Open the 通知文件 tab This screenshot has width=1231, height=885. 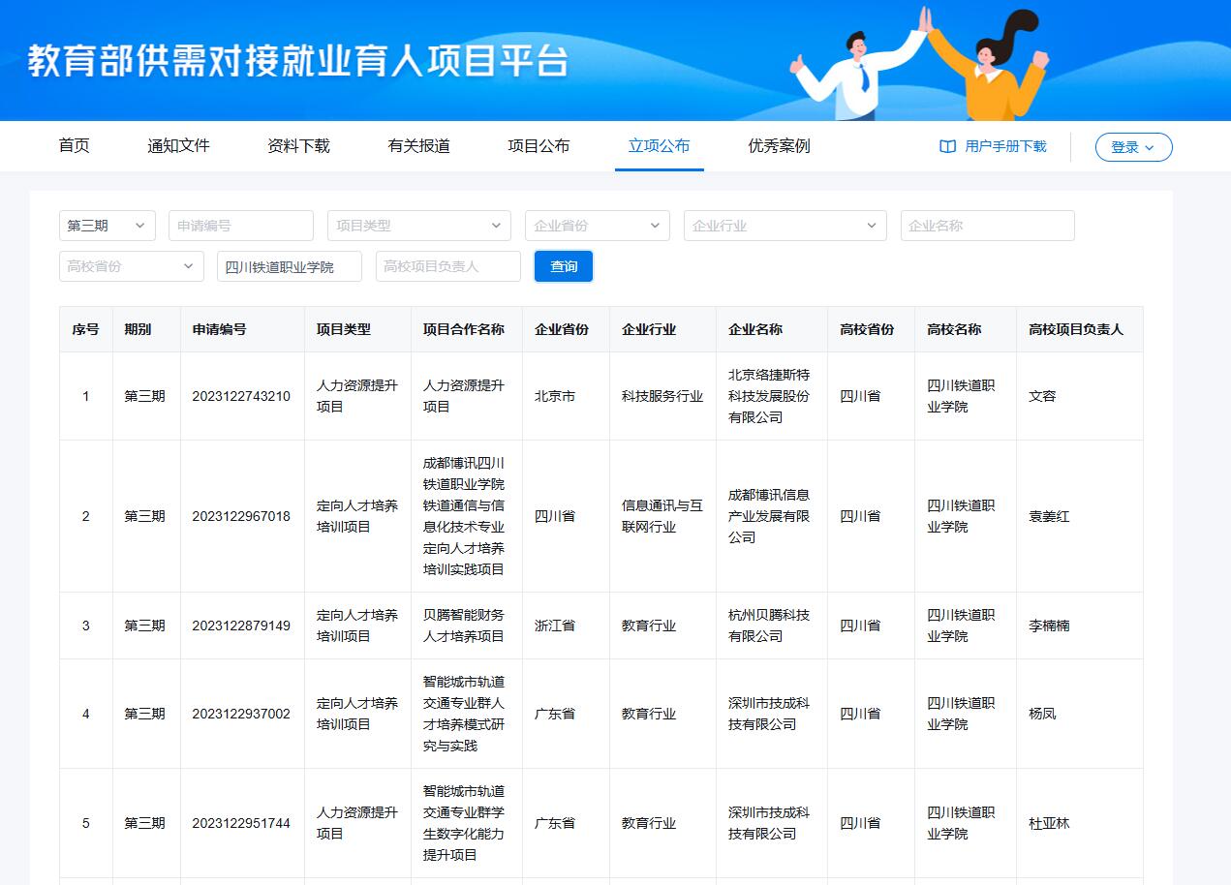[x=178, y=146]
